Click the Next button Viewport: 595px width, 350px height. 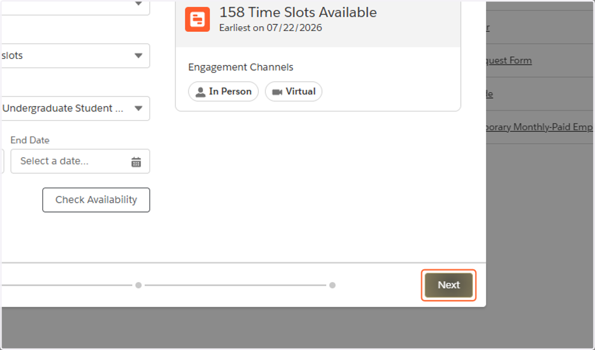(x=449, y=285)
